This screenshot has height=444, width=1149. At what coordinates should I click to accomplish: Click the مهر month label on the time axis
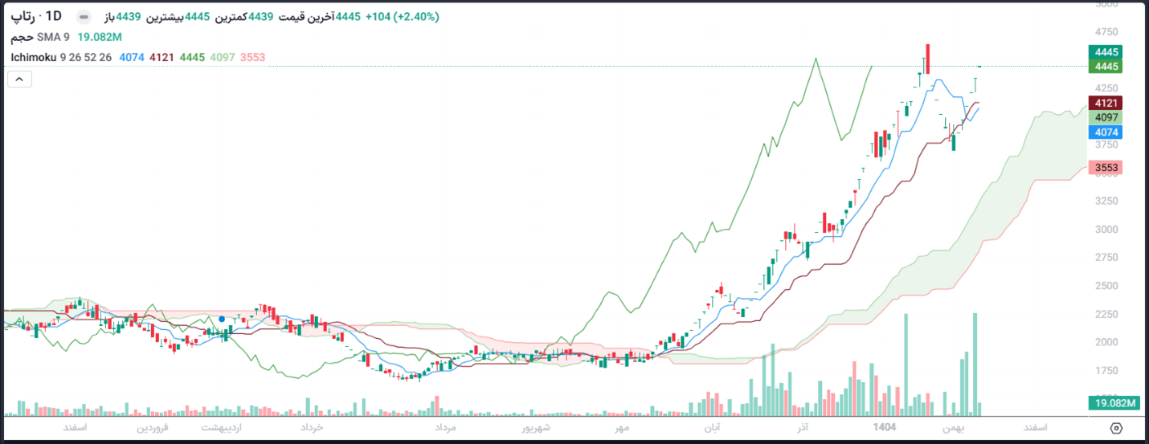point(624,427)
